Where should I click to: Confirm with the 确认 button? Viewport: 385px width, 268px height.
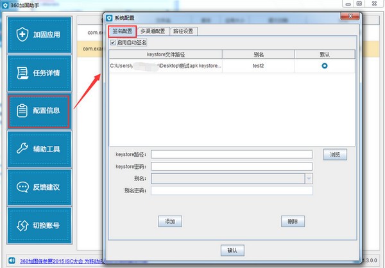[232, 250]
